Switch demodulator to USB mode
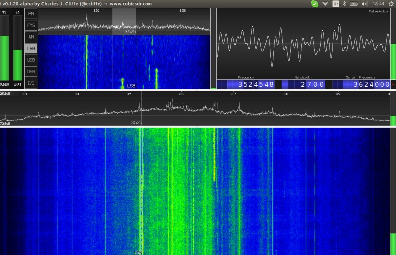The width and height of the screenshot is (396, 255). tap(31, 60)
